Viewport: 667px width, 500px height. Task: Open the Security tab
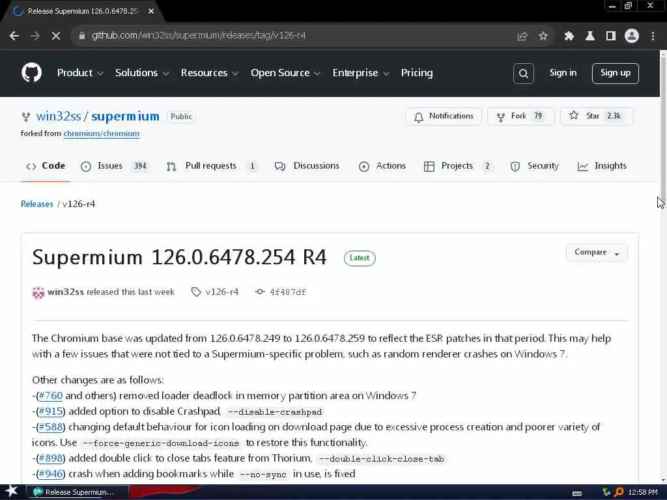pyautogui.click(x=535, y=166)
